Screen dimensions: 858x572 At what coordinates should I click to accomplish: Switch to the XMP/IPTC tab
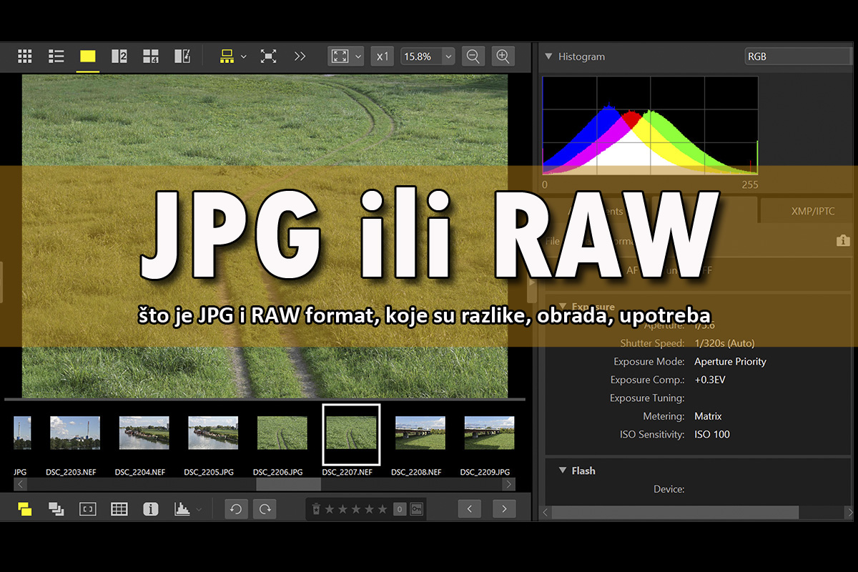pyautogui.click(x=807, y=212)
